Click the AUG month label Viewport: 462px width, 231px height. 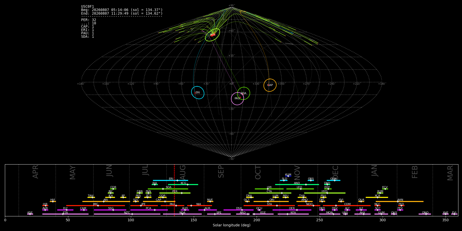(x=183, y=172)
